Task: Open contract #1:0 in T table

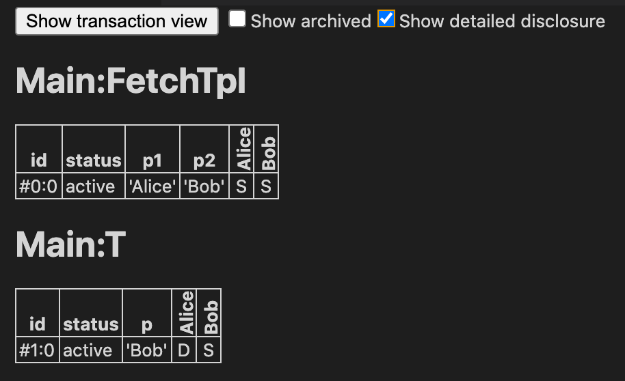Action: pyautogui.click(x=38, y=350)
